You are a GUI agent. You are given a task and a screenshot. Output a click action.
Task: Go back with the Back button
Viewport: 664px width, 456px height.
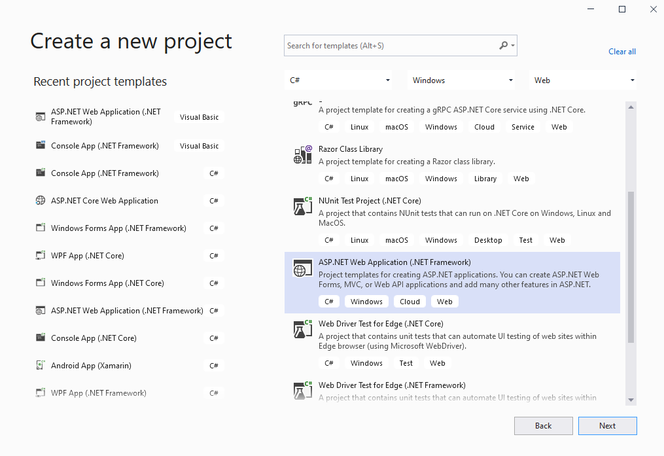click(x=543, y=426)
